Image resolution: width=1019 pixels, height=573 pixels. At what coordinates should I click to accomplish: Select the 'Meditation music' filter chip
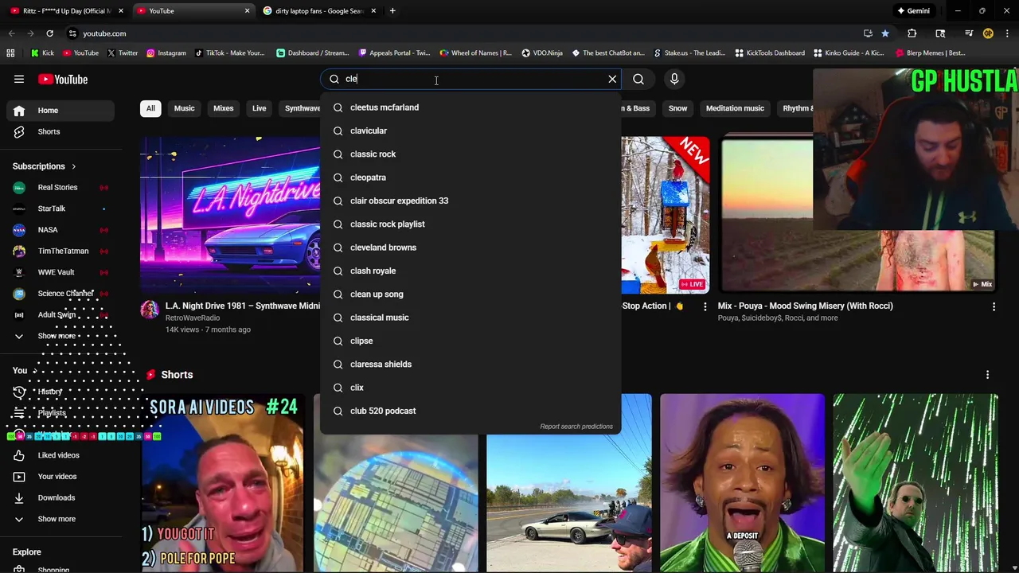[x=735, y=108]
